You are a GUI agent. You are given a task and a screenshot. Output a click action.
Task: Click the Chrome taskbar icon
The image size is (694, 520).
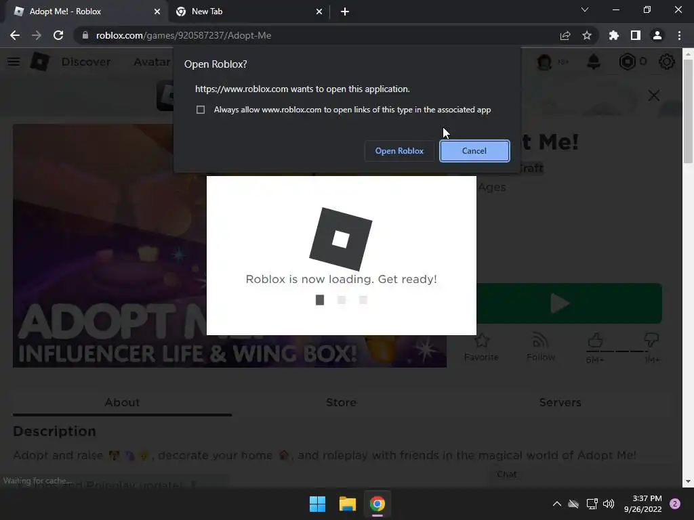coord(377,504)
